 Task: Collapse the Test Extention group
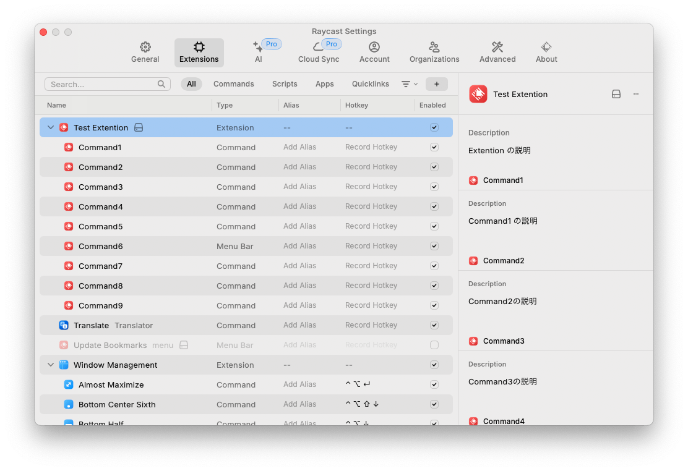click(51, 127)
